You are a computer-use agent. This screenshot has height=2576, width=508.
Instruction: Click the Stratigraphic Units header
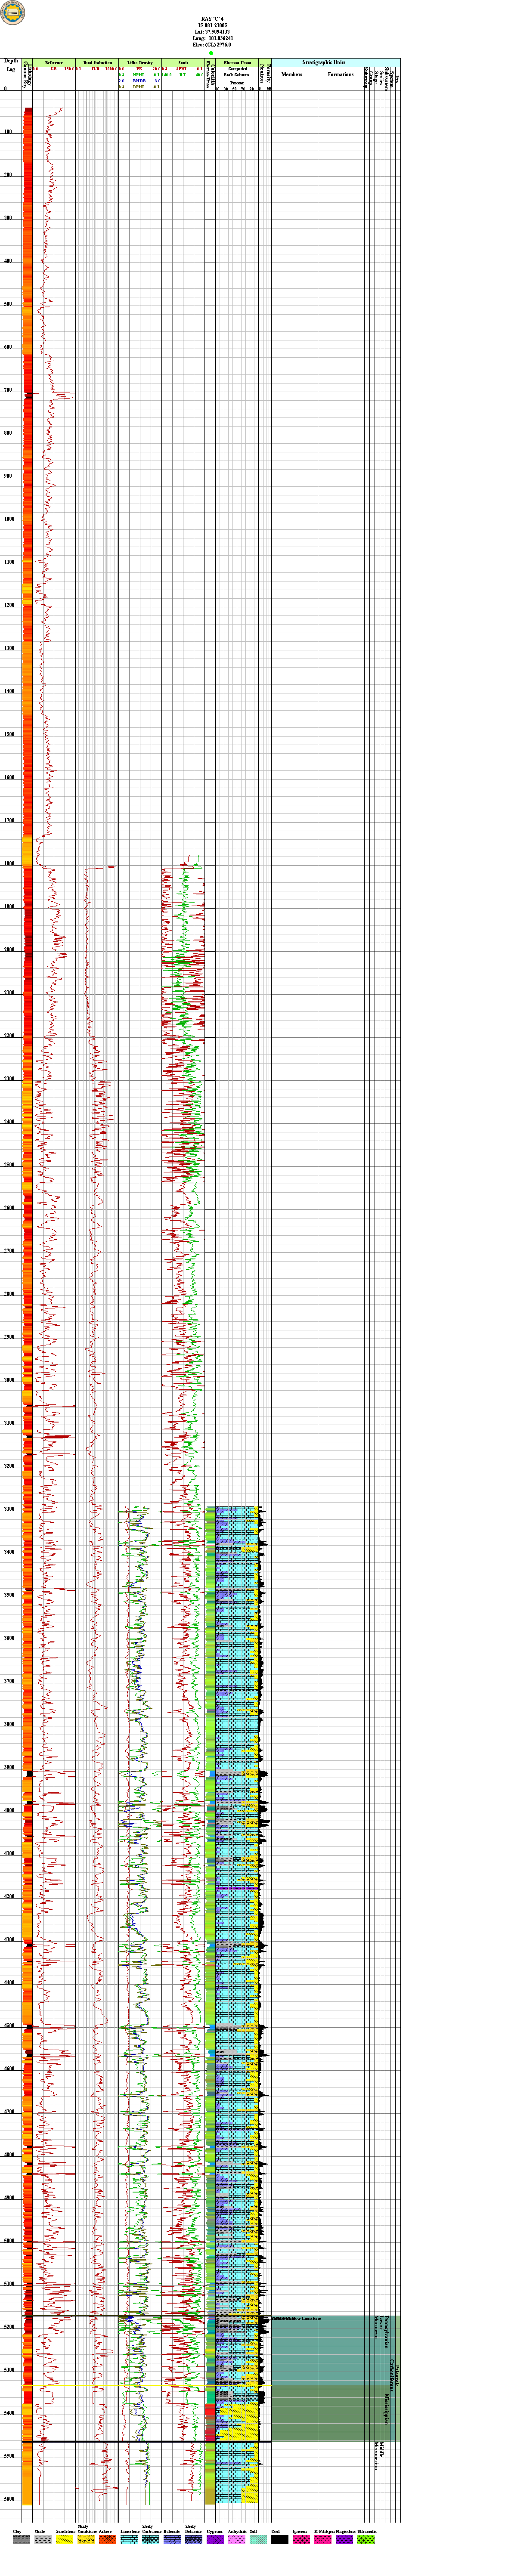click(x=336, y=63)
